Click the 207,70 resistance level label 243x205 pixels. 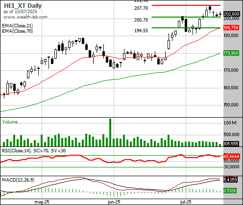pos(141,8)
